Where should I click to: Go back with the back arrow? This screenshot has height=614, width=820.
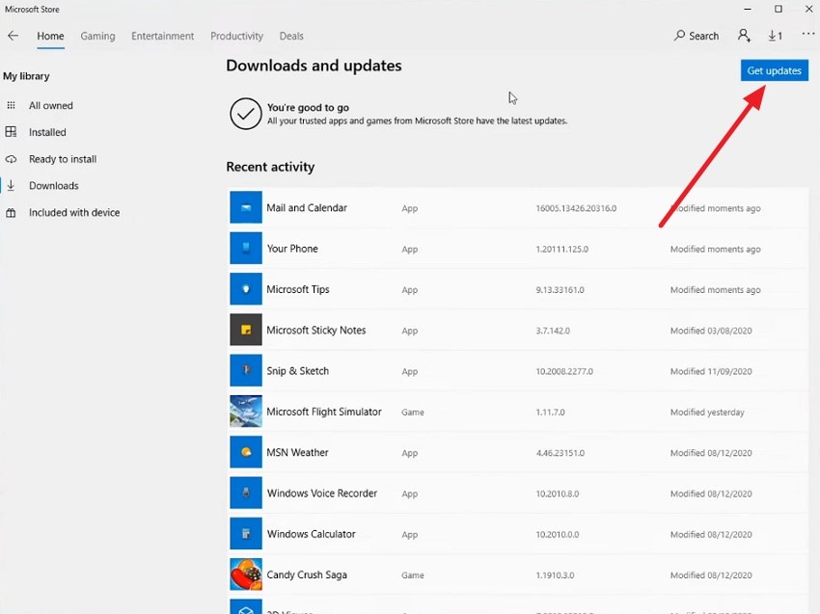[14, 36]
